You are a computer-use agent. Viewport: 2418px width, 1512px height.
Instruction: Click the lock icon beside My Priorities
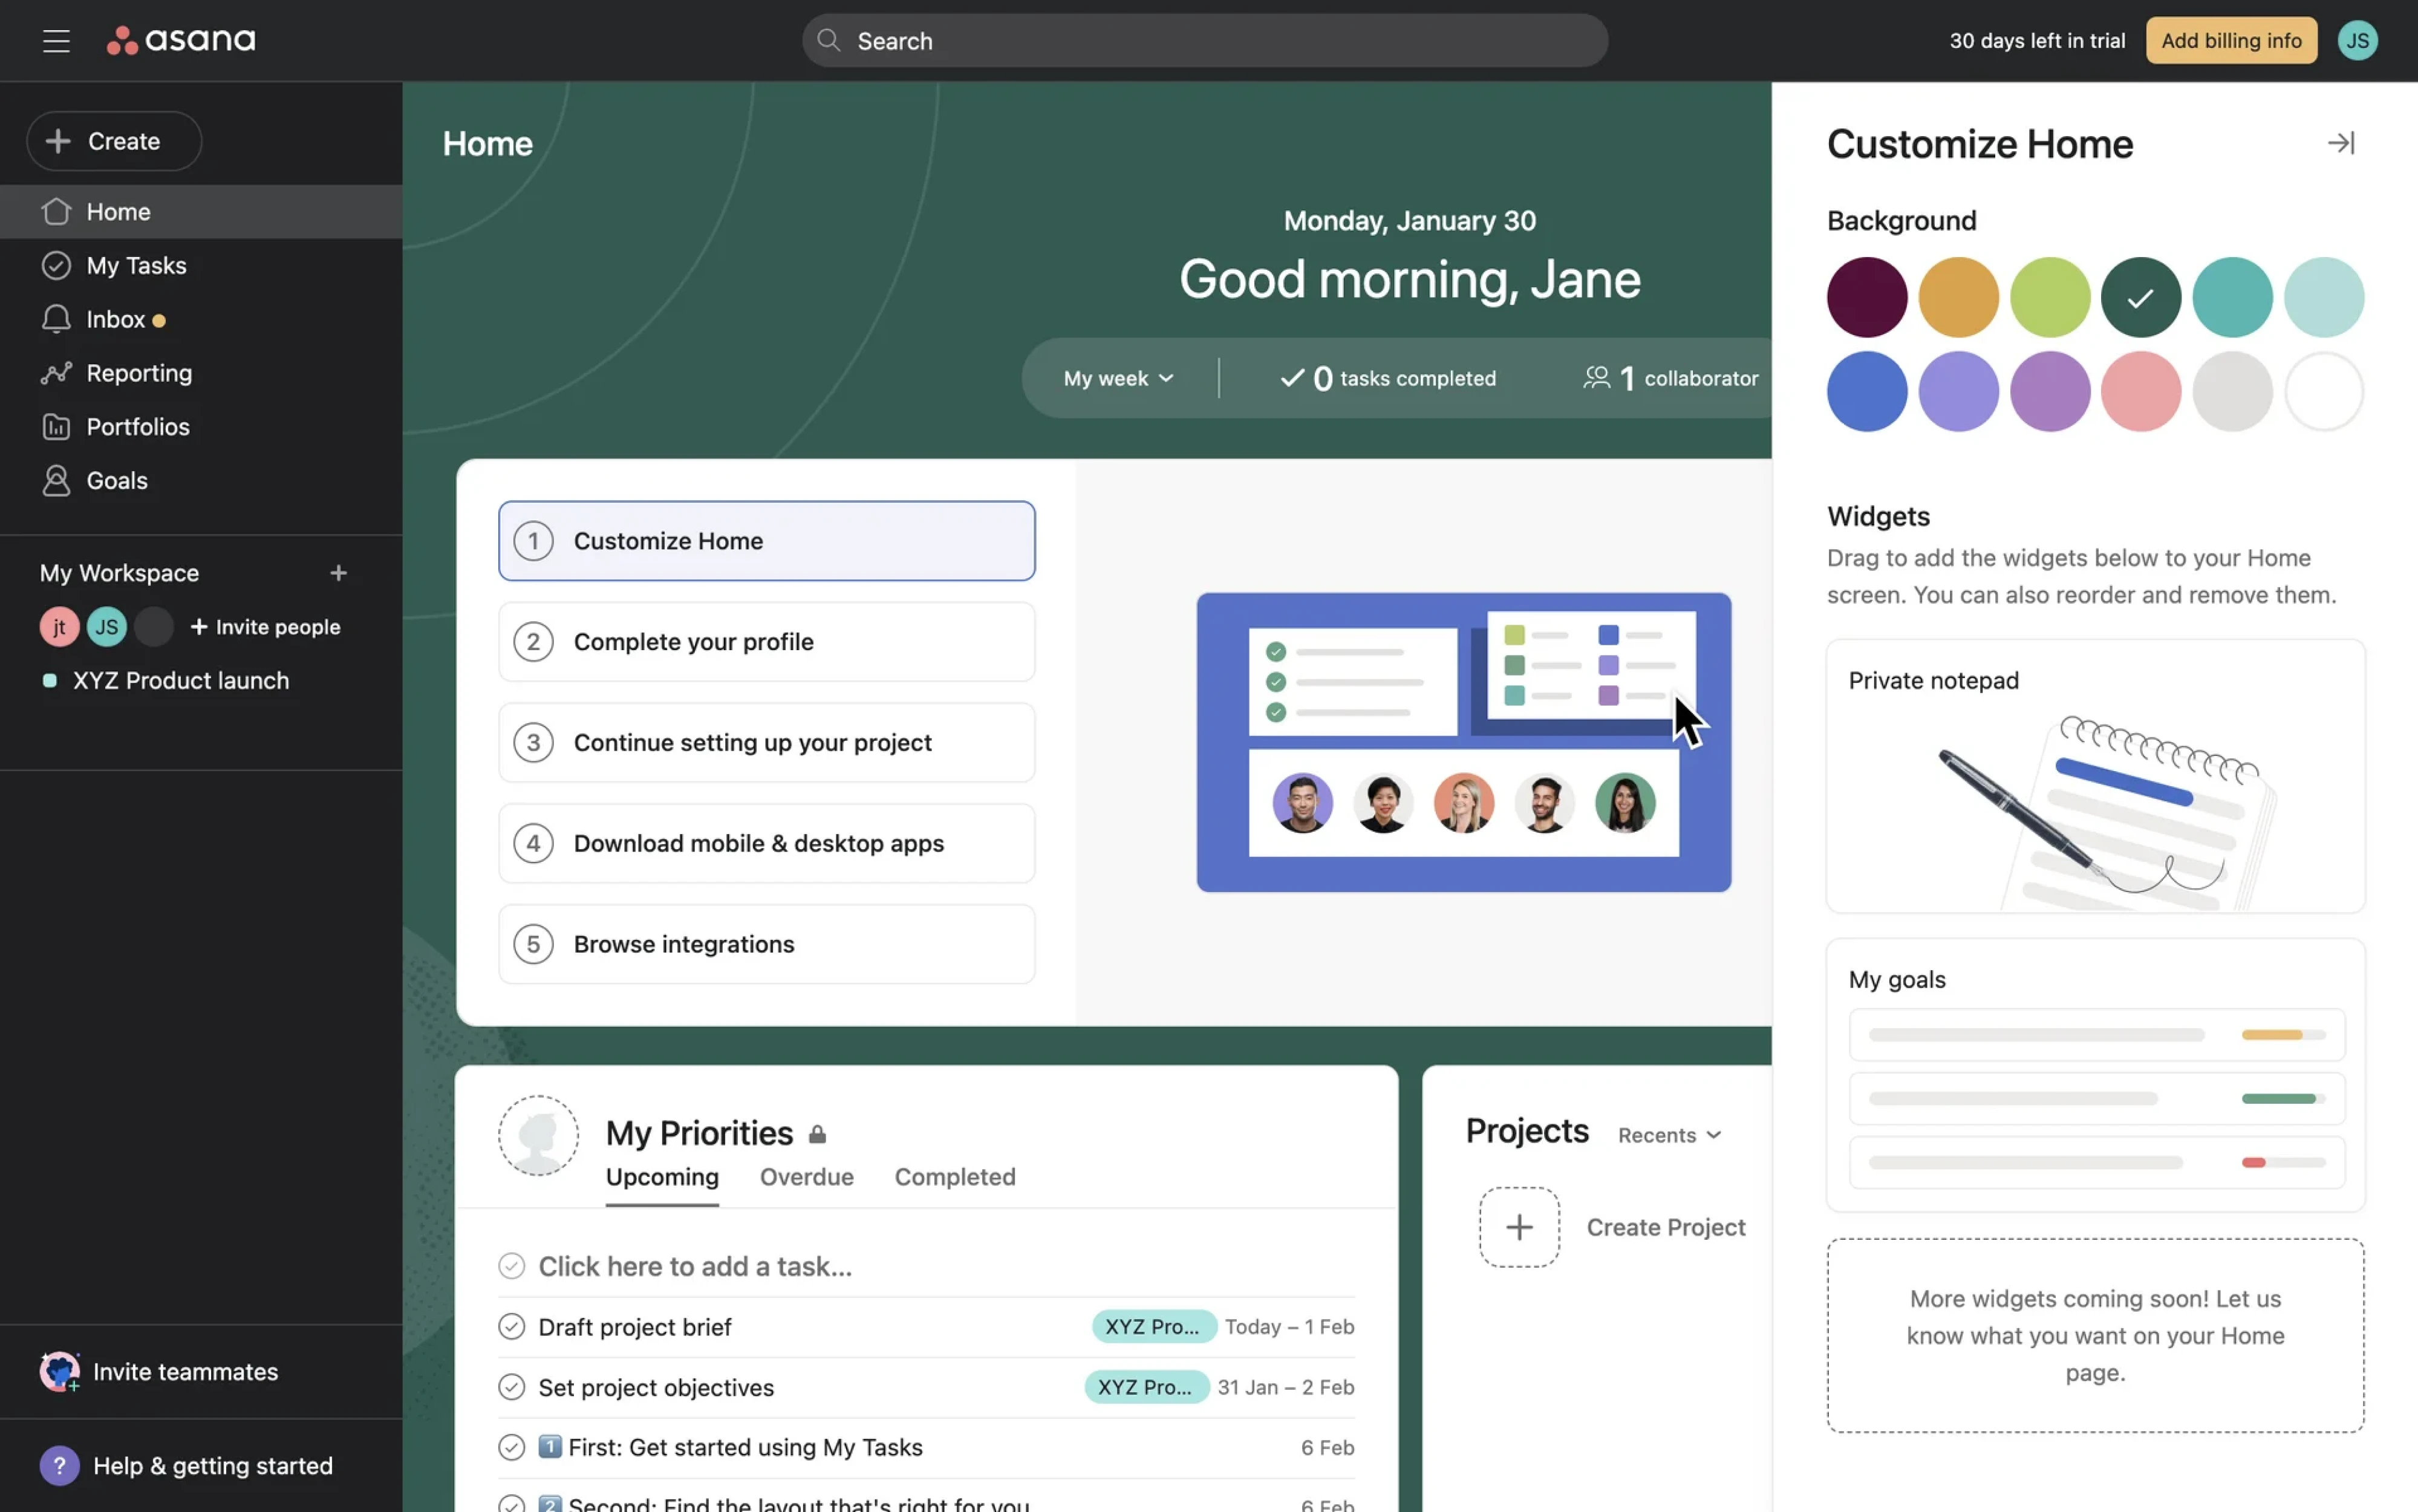pyautogui.click(x=817, y=1134)
